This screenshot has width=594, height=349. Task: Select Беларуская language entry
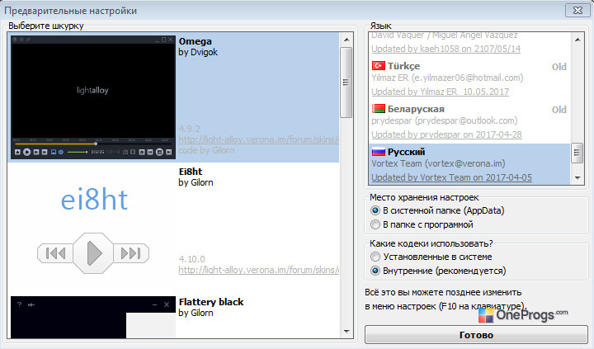coord(469,121)
